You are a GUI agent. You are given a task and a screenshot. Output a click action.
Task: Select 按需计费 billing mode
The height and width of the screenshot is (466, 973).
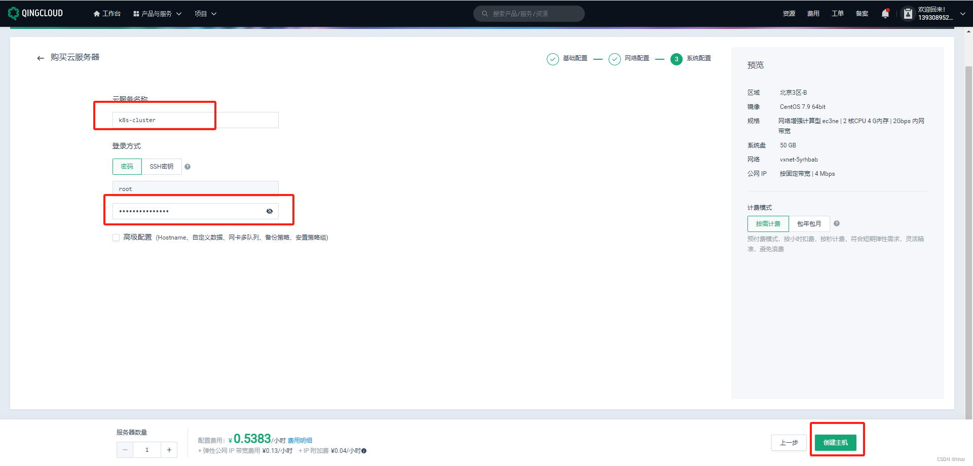(768, 224)
